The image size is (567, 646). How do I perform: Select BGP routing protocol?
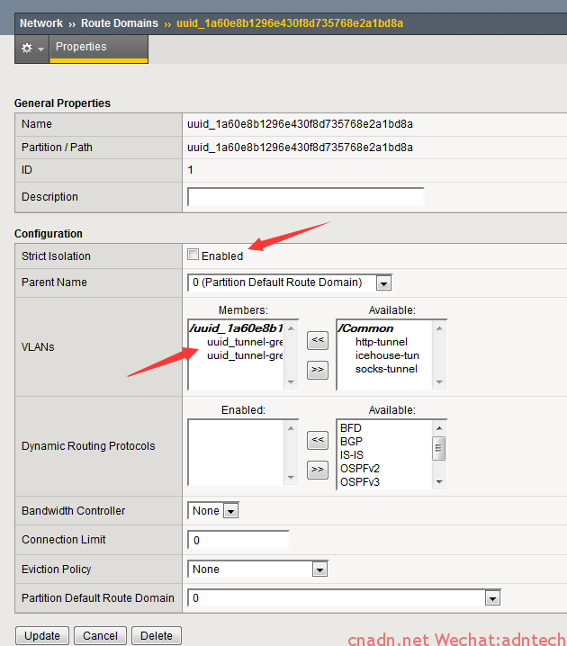click(x=351, y=442)
